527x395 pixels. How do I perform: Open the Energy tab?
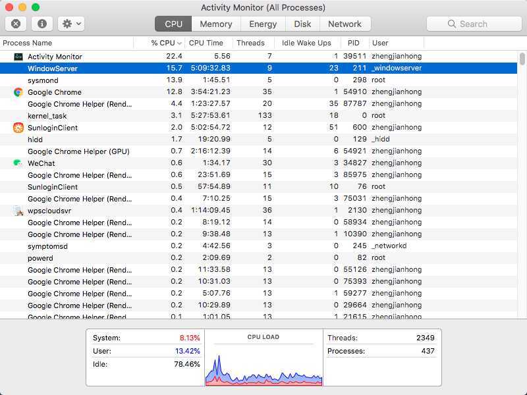[263, 24]
